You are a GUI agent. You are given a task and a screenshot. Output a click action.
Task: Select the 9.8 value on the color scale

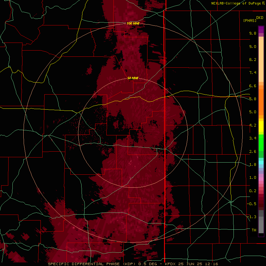coord(253,33)
